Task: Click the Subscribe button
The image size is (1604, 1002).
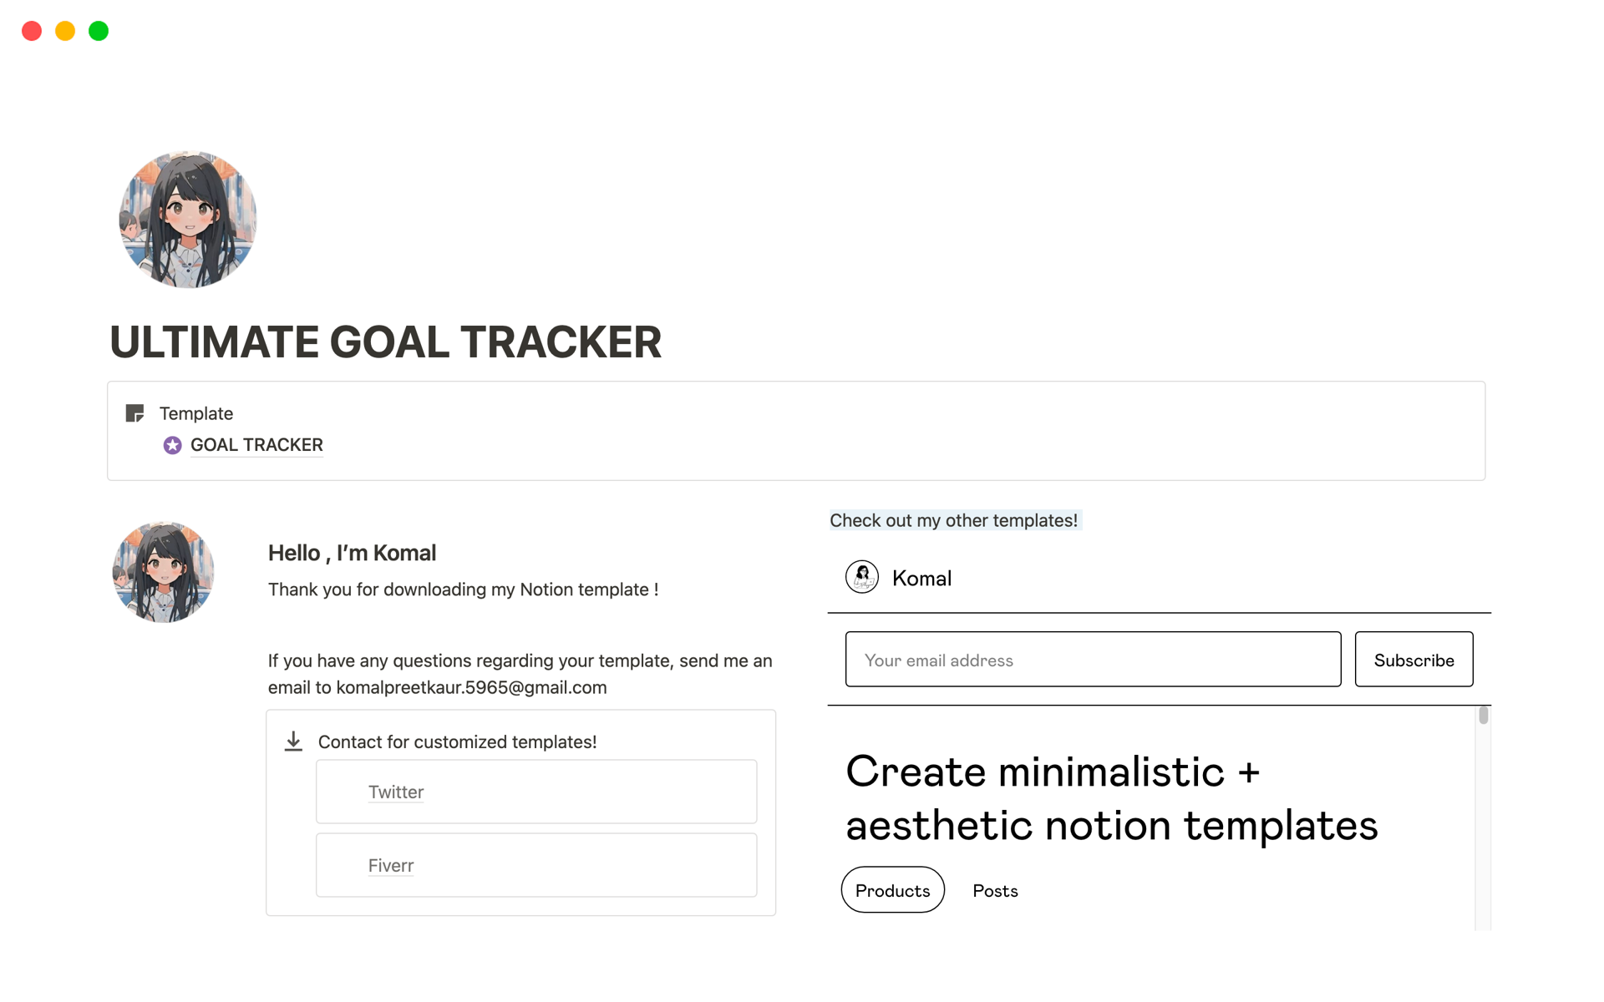Action: (x=1414, y=660)
